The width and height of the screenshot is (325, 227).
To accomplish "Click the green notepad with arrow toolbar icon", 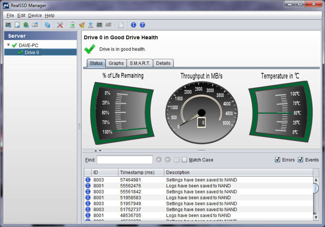I will (17, 25).
